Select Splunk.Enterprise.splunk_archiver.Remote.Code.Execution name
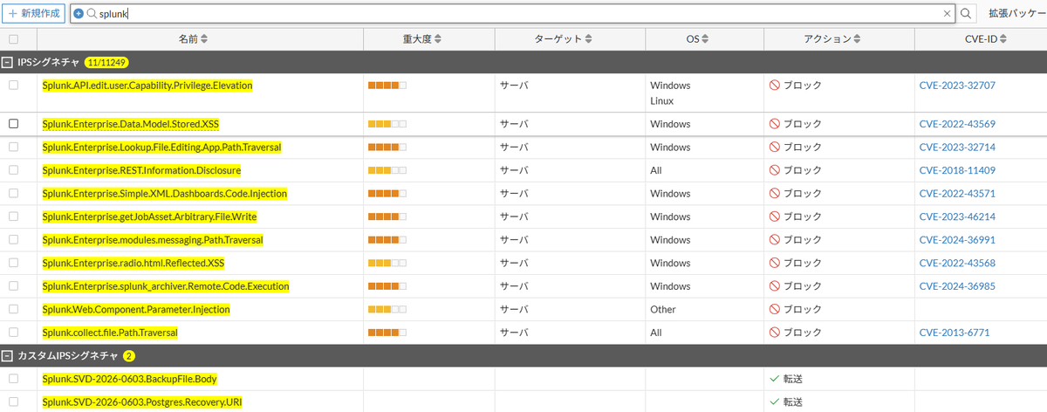The height and width of the screenshot is (412, 1047). 166,286
